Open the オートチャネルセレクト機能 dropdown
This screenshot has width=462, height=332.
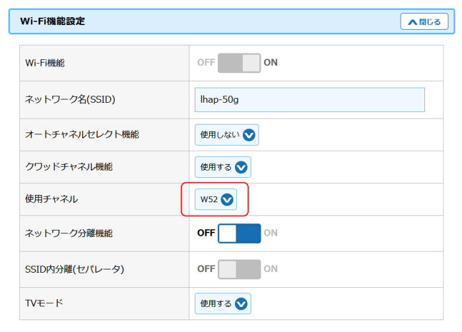click(x=226, y=135)
